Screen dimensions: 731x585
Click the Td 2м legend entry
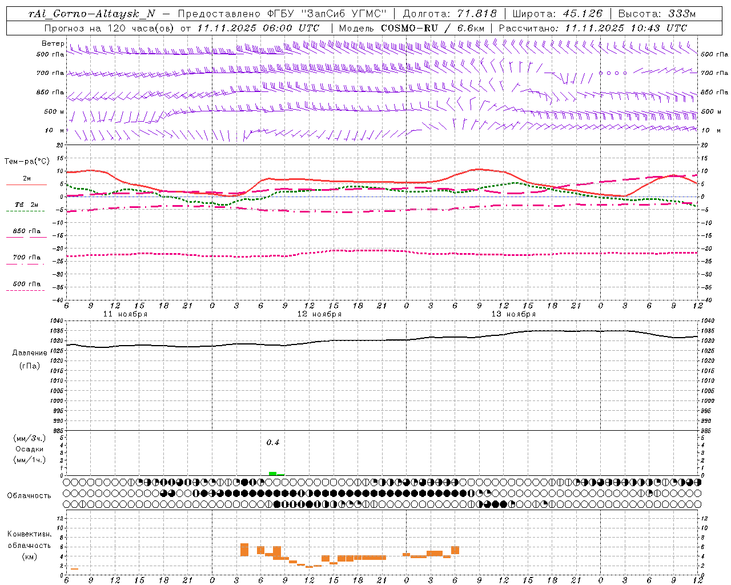coord(27,205)
